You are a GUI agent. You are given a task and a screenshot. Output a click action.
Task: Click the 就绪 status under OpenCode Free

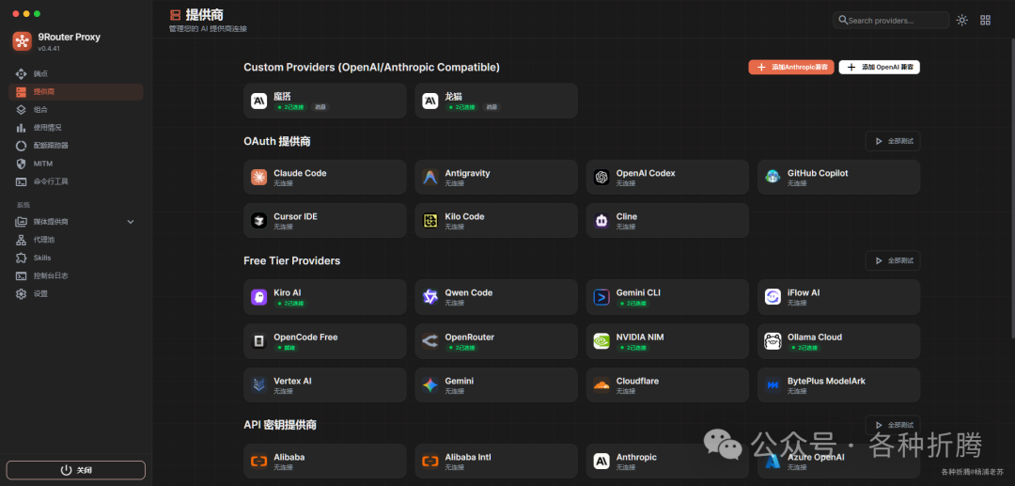(285, 348)
